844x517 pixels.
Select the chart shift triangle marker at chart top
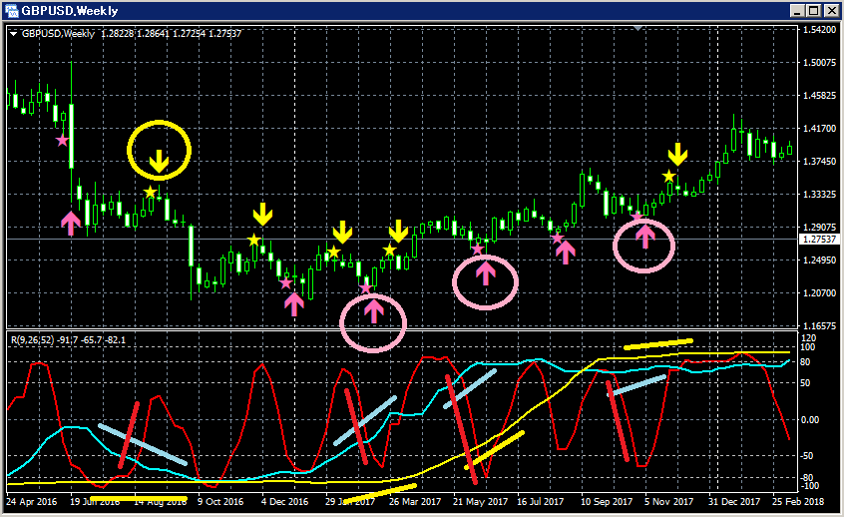pos(637,28)
